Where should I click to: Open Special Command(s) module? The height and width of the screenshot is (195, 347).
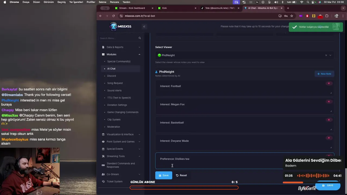[119, 61]
